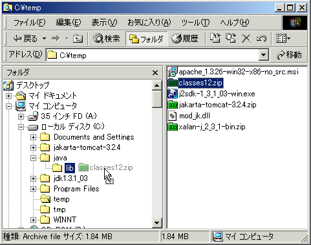
Task: Select jakarta-tomcat-3.2.4.zip archive icon
Action: pyautogui.click(x=173, y=105)
